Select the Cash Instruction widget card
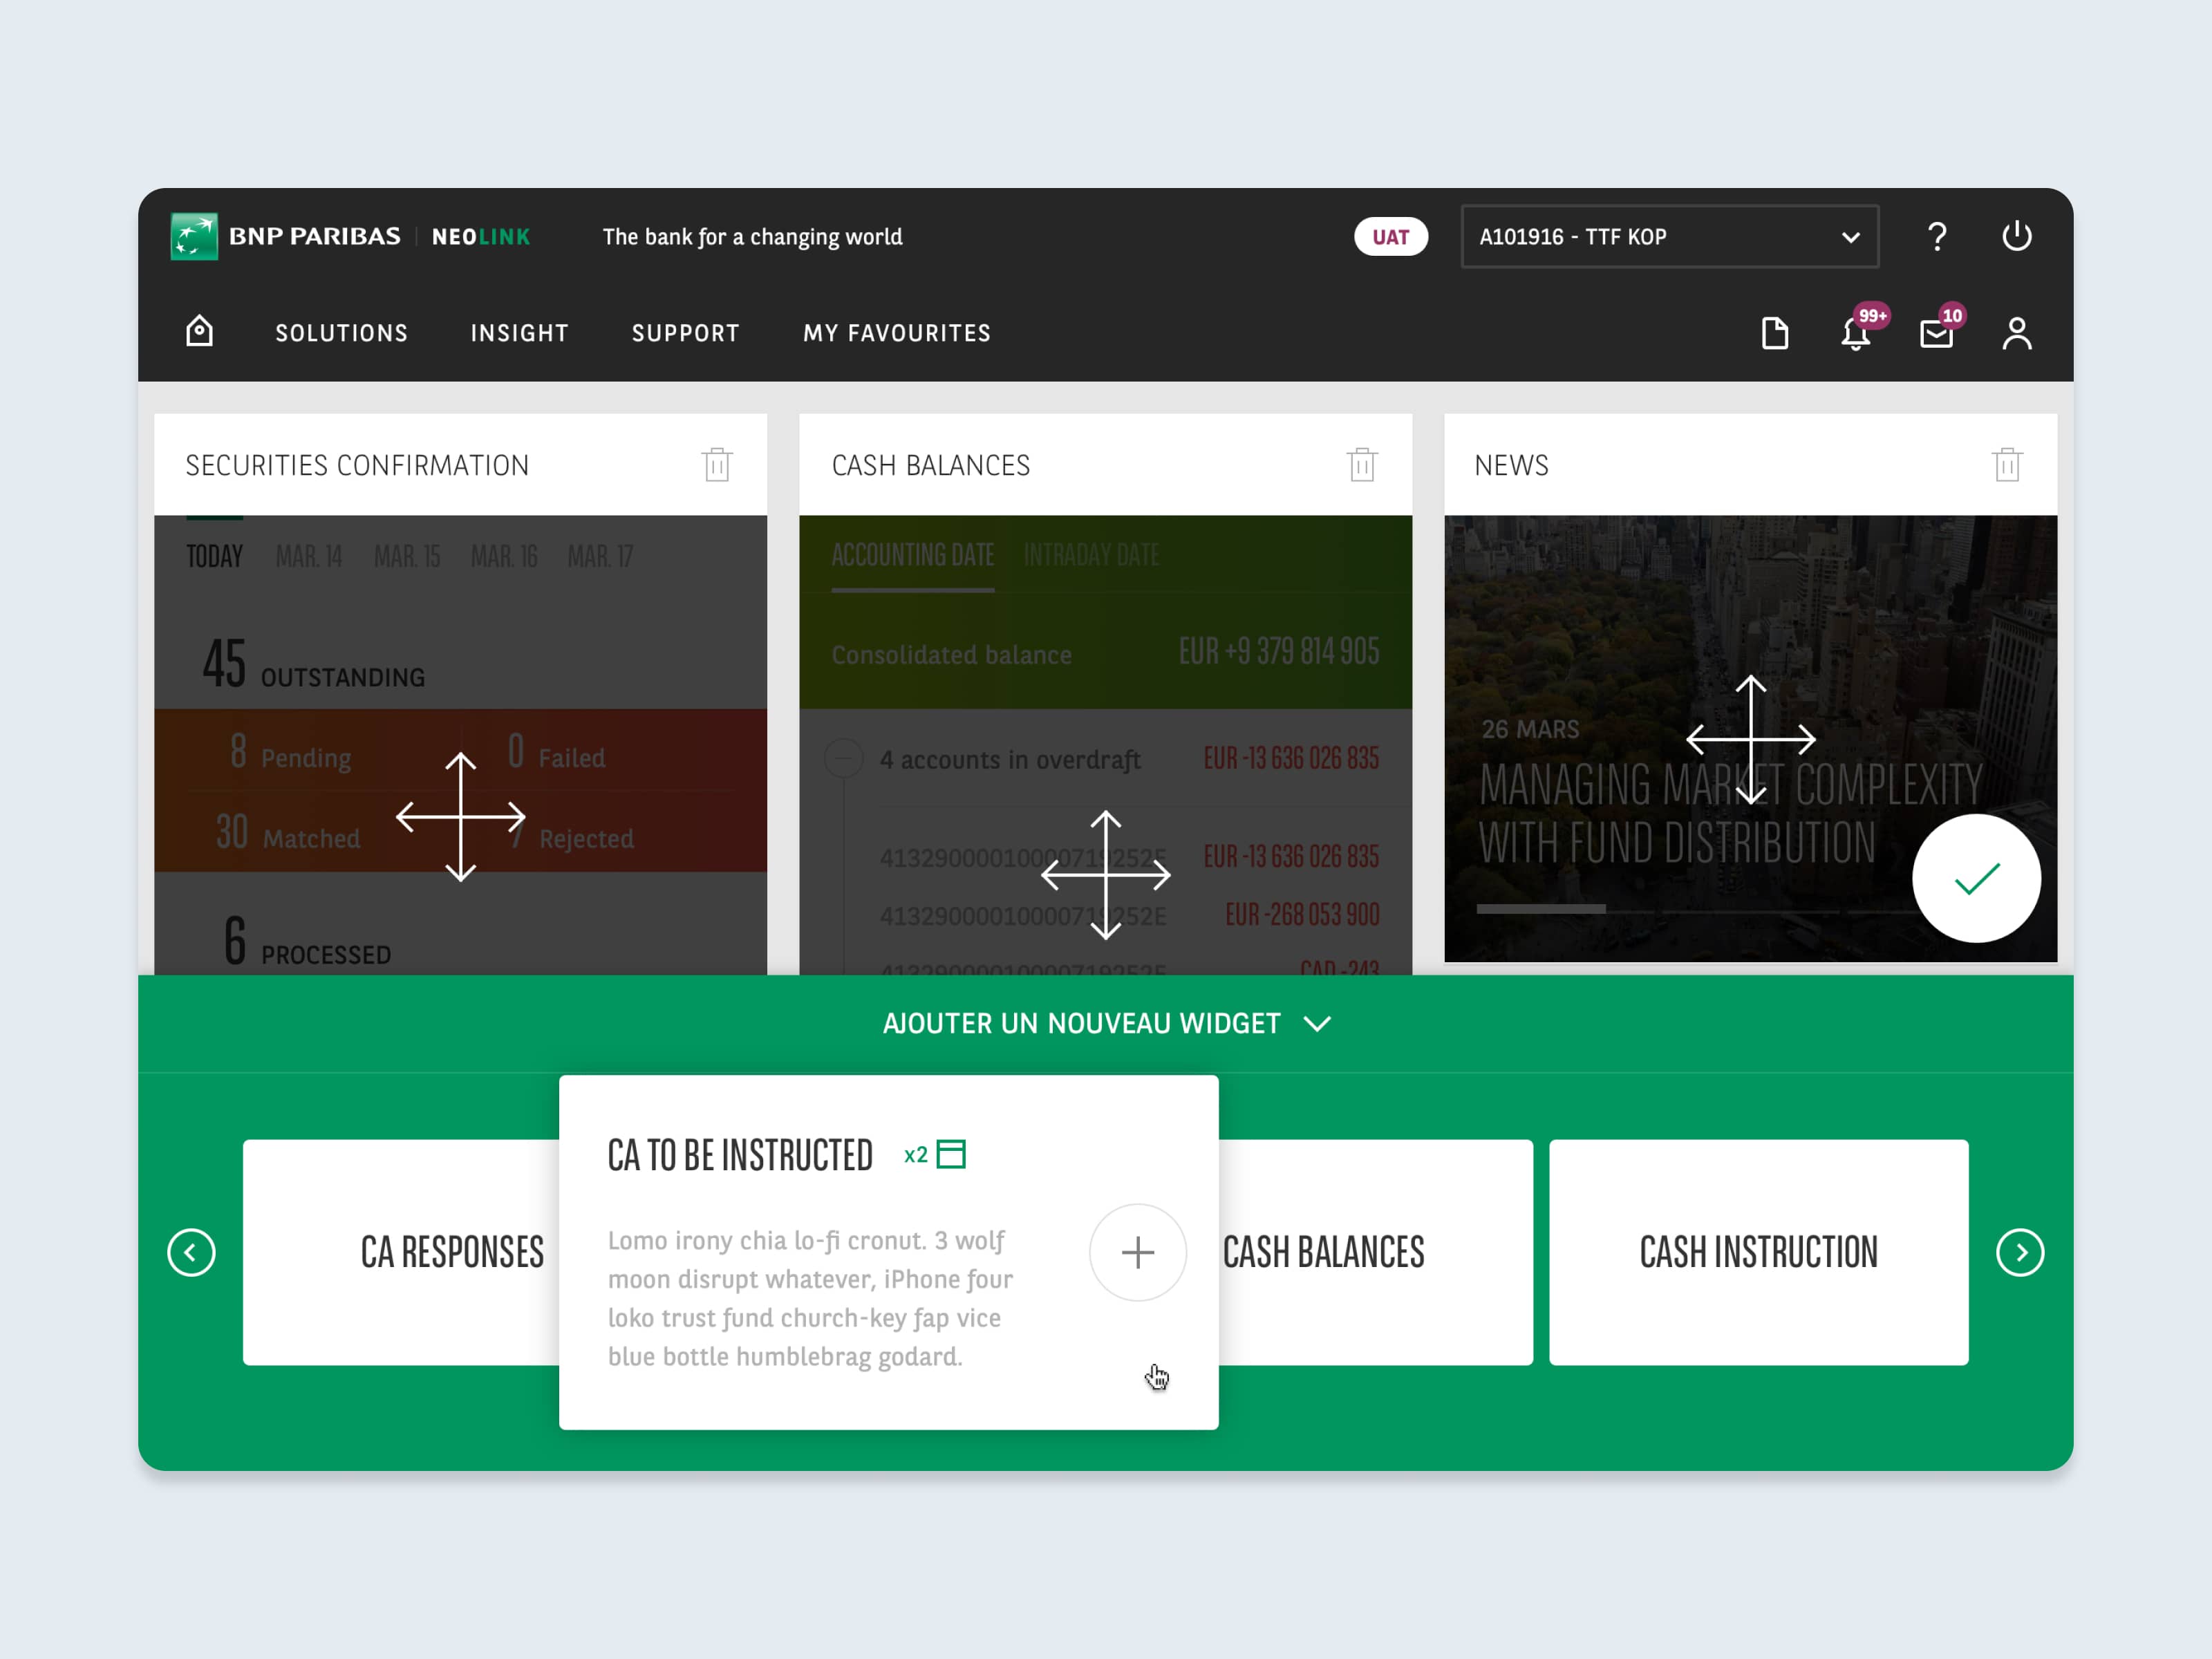 [1758, 1252]
